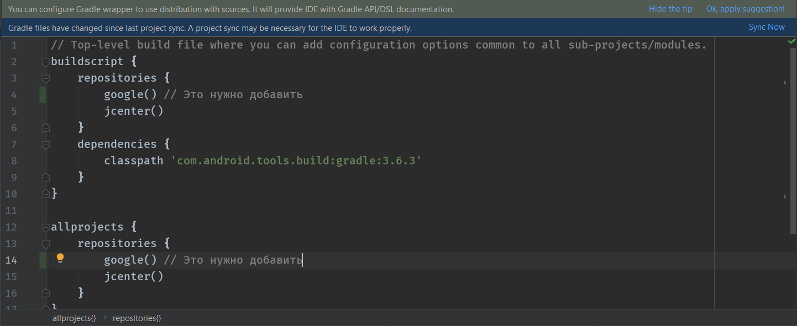The image size is (797, 326).
Task: Click the Sync Now link
Action: 766,27
